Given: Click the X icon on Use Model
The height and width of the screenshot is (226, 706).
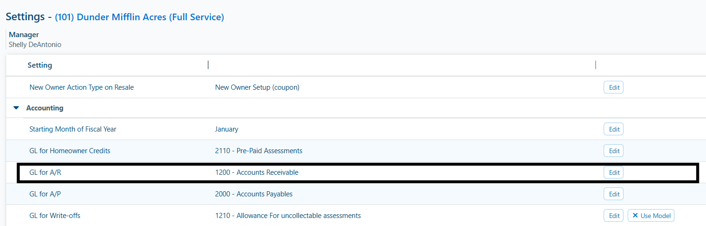Looking at the screenshot, I should (635, 216).
